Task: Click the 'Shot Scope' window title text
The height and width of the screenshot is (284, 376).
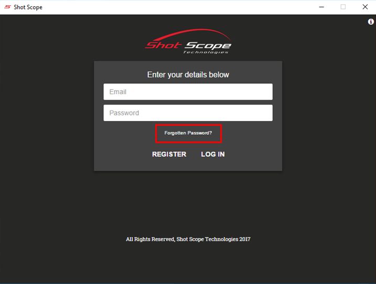Action: coord(28,7)
